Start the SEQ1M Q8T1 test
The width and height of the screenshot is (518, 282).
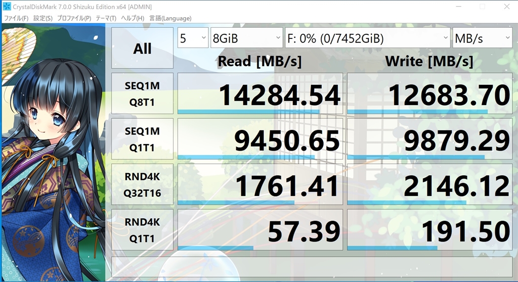coord(142,93)
